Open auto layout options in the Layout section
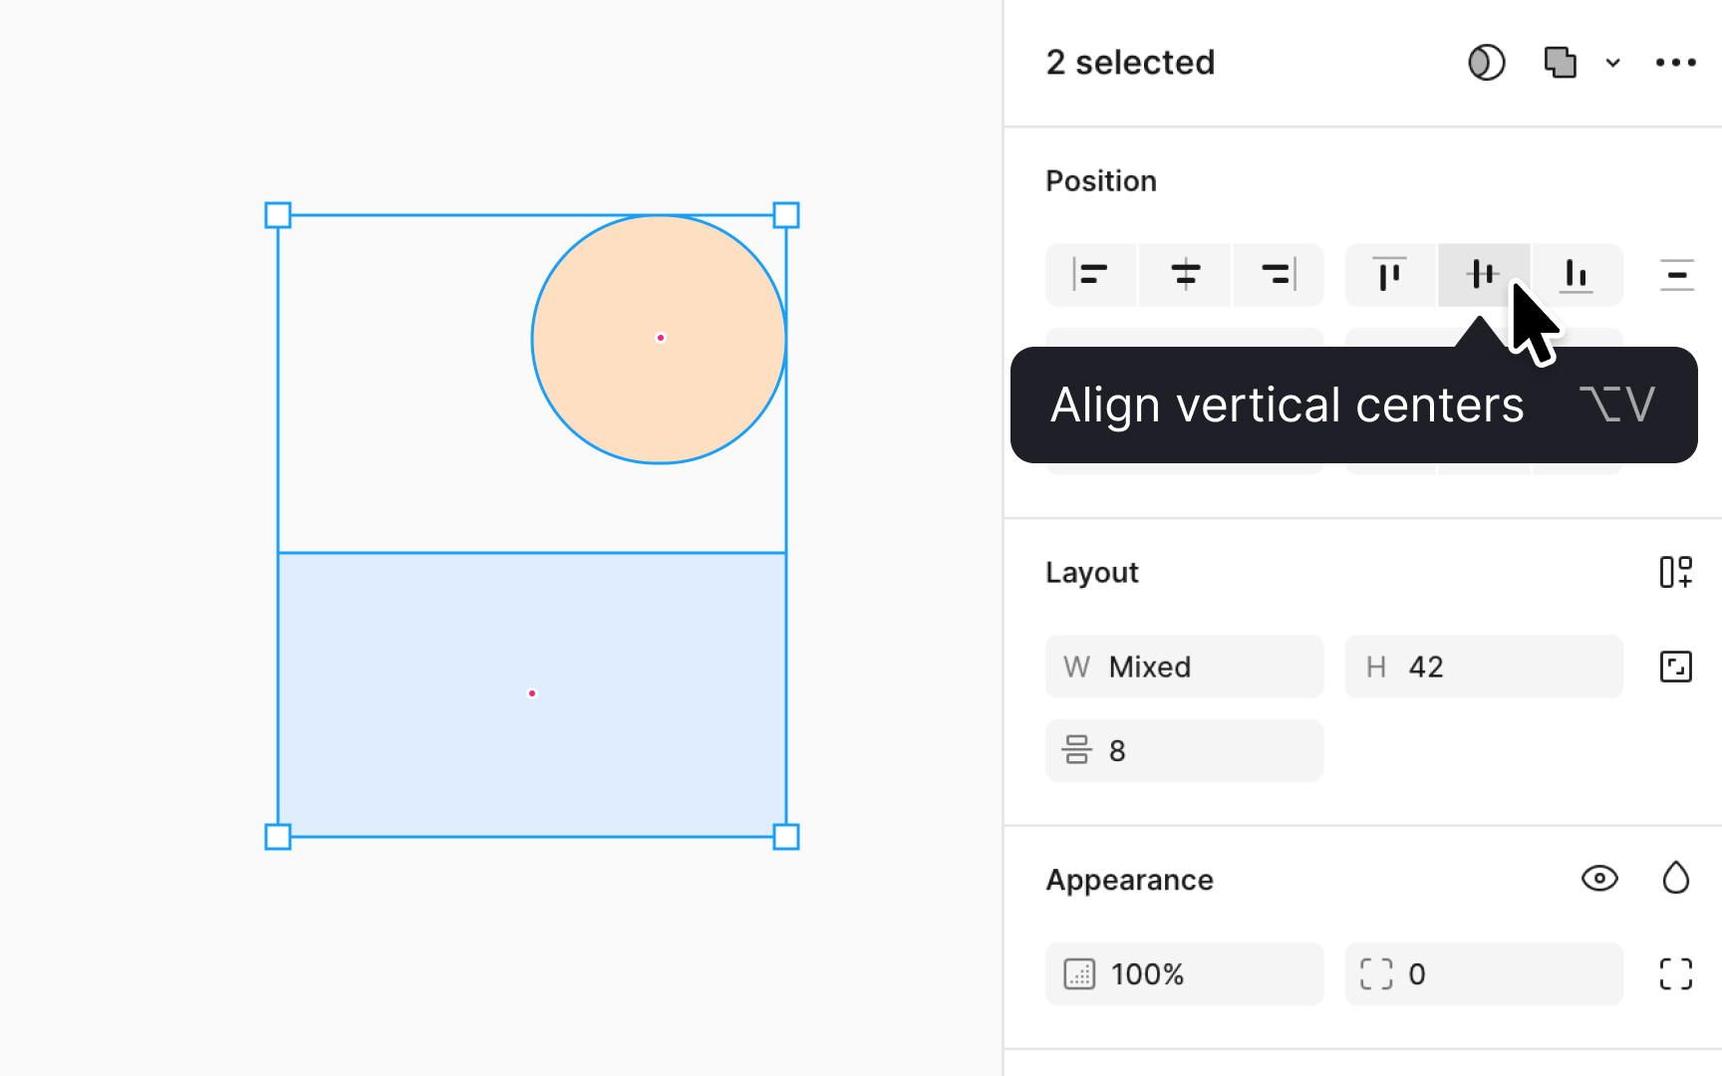Screen dimensions: 1722x1076 (1675, 572)
